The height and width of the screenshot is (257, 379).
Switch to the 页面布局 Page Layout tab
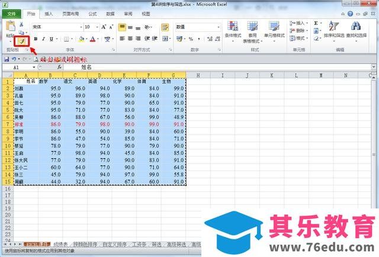tap(70, 14)
